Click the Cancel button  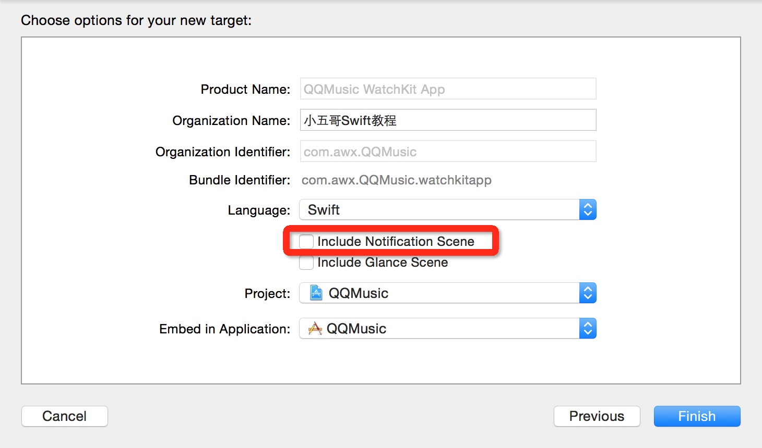click(x=65, y=416)
